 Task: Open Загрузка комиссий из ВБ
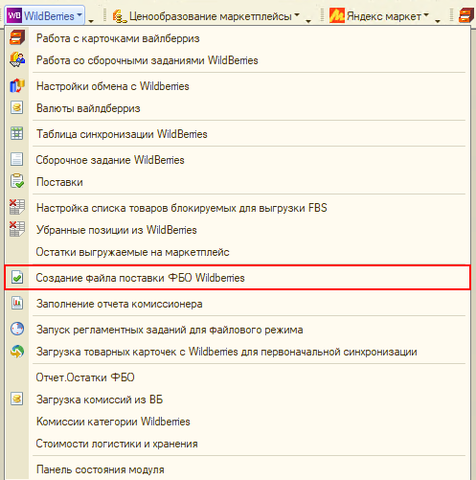click(x=238, y=400)
